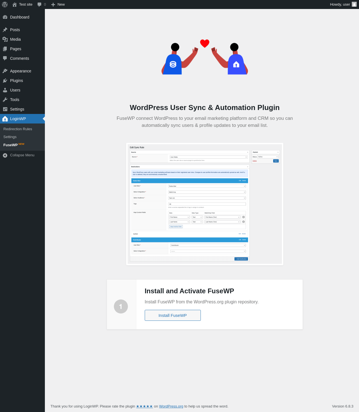Select LoginWP menu item

click(22, 119)
